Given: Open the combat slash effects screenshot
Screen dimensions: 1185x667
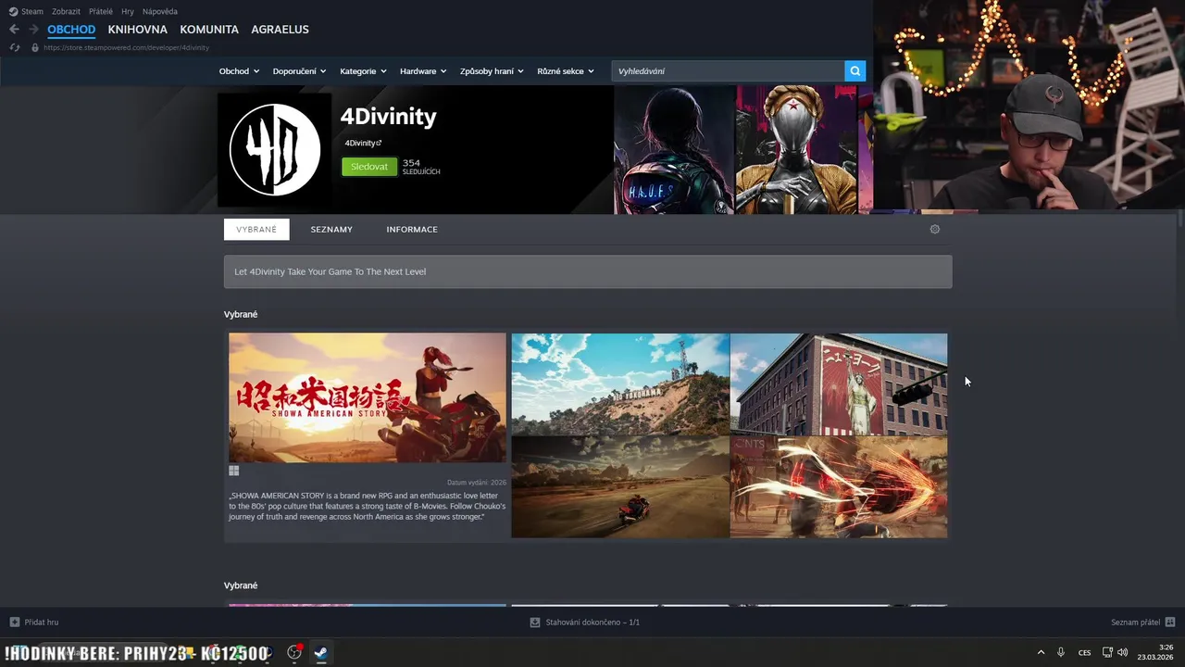Looking at the screenshot, I should [839, 487].
